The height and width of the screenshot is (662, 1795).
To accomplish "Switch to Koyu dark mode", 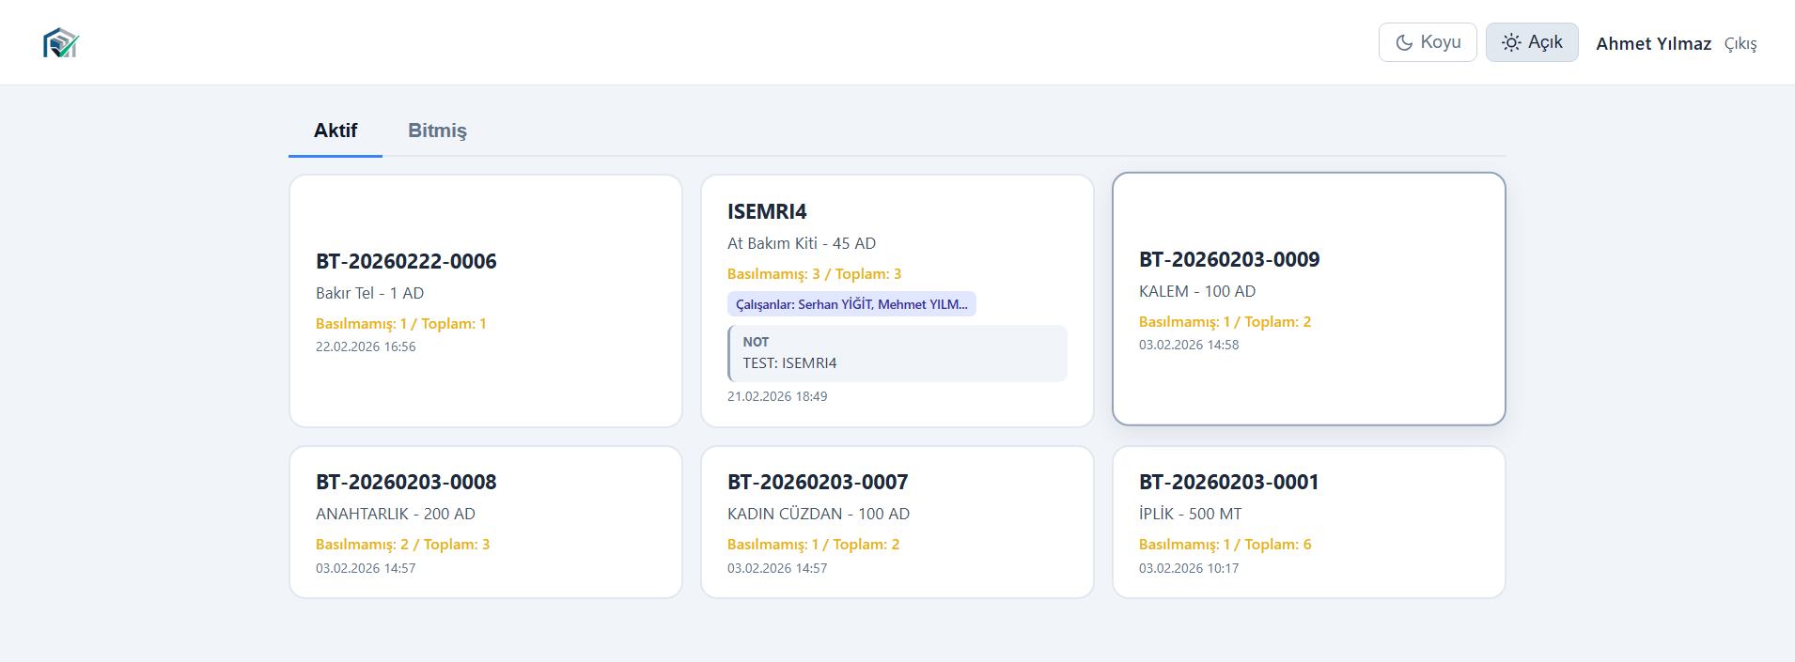I will (1428, 43).
